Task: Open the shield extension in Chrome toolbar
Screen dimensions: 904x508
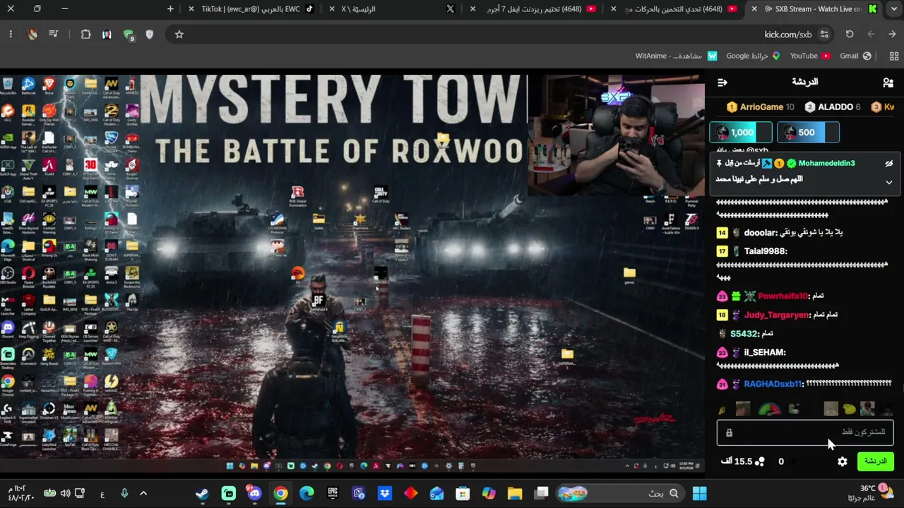Action: 149,34
